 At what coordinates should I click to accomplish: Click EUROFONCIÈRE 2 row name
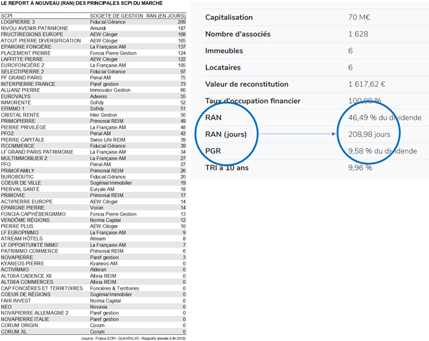(22, 65)
